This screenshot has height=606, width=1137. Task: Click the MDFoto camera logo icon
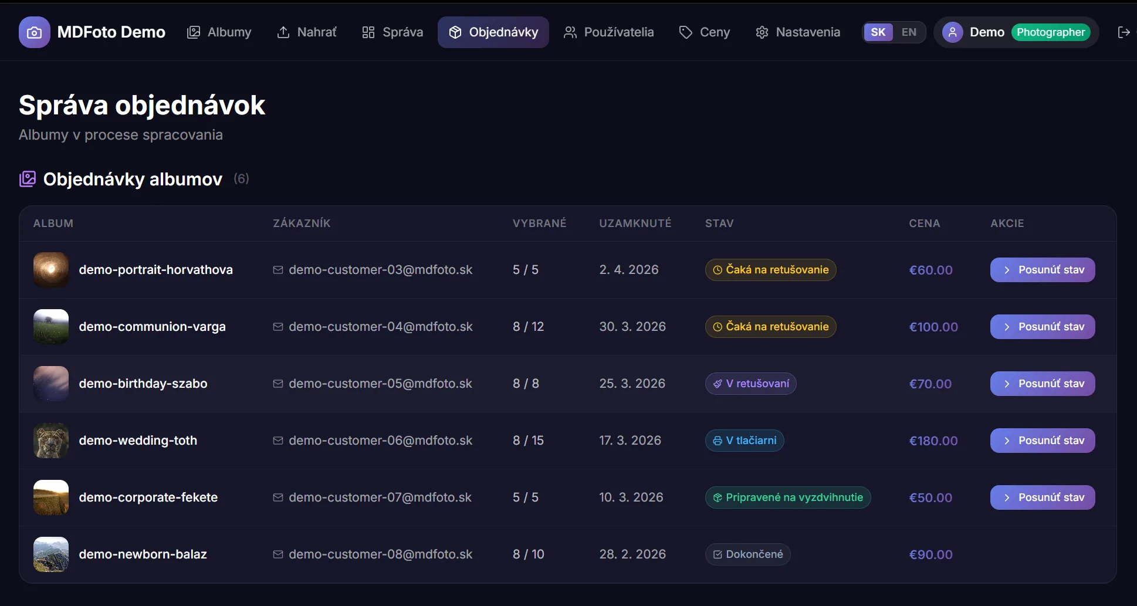34,32
